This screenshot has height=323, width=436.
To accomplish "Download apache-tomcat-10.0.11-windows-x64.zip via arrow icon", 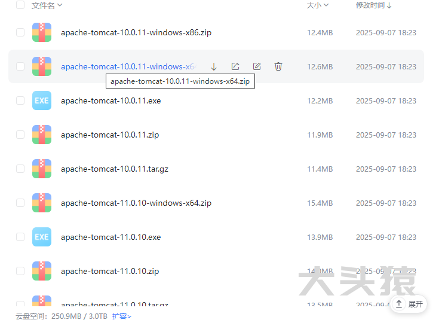I will [214, 66].
